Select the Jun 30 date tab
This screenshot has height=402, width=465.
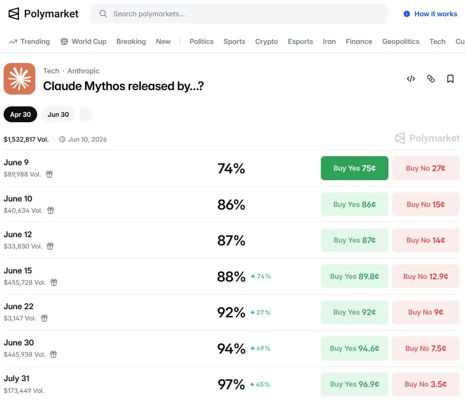click(x=58, y=115)
